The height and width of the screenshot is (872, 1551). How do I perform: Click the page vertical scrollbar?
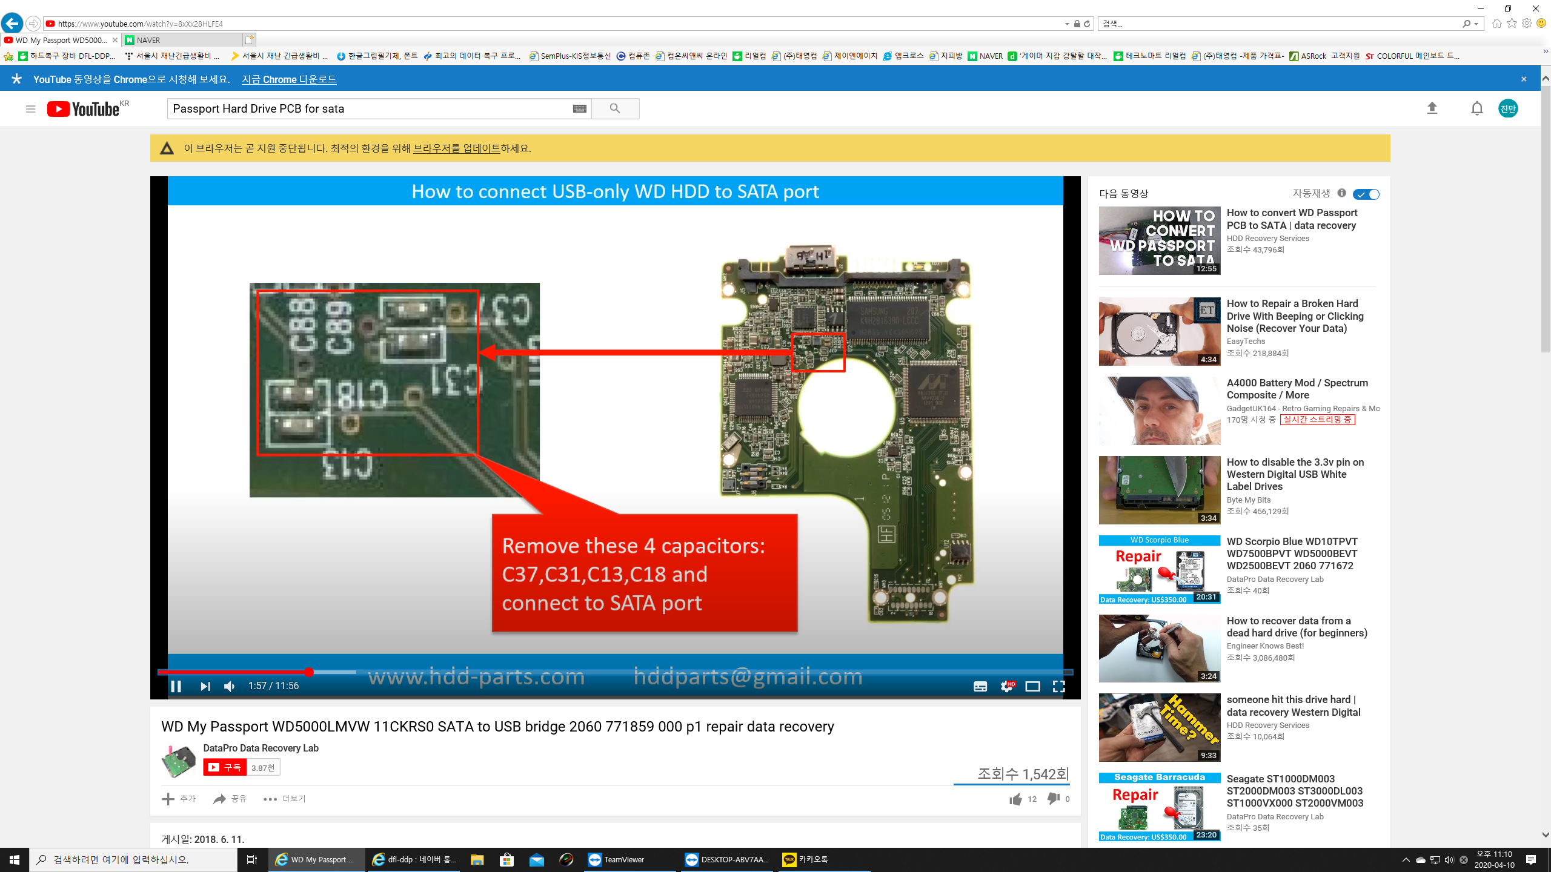tap(1546, 218)
